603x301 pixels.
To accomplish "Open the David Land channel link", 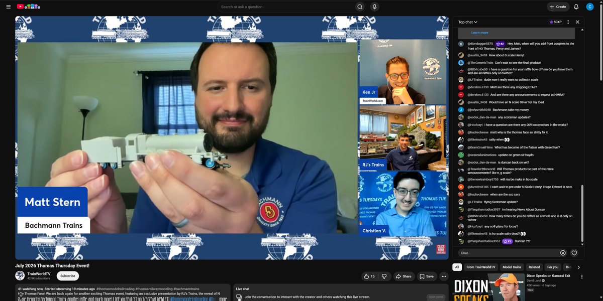I will (x=535, y=281).
